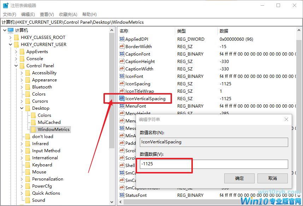Click the StatusFont binary value icon

[121, 195]
